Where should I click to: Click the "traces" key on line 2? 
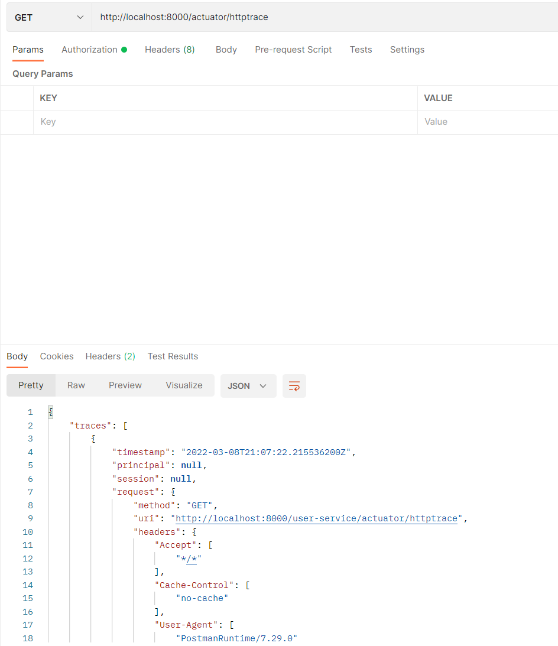(91, 426)
